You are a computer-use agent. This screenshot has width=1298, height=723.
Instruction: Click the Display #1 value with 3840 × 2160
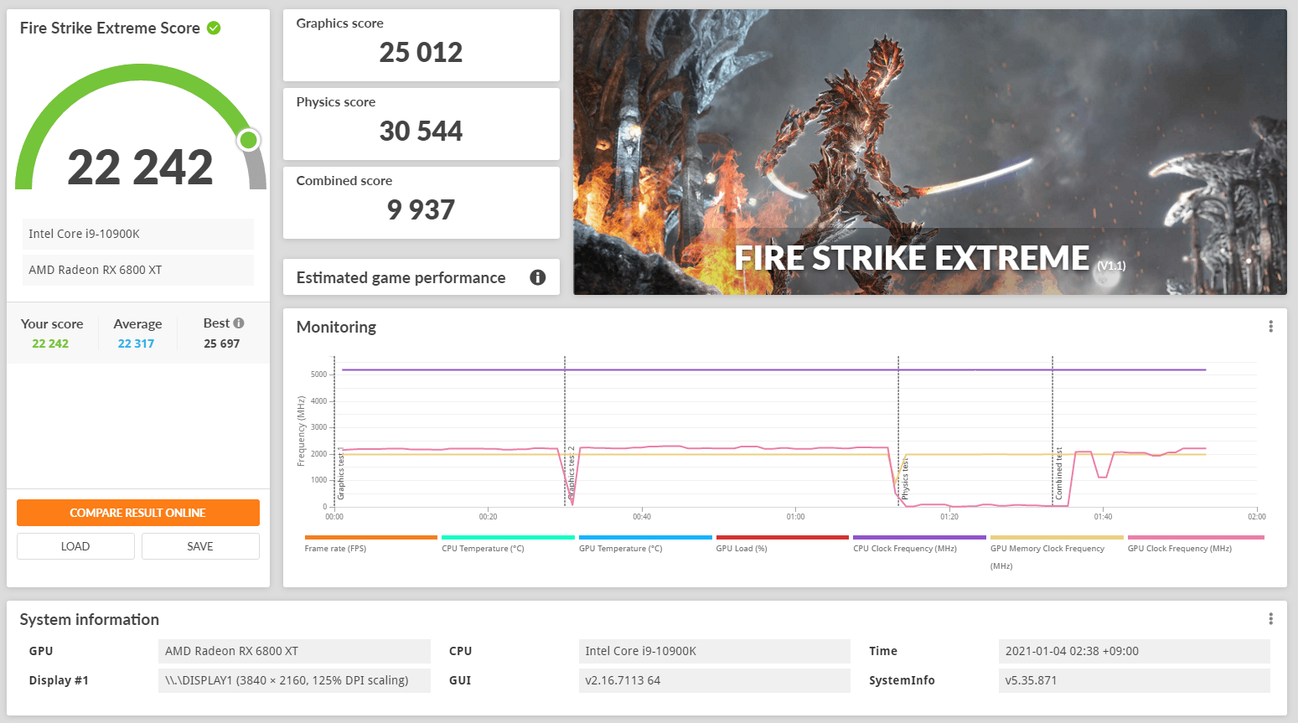pos(294,680)
